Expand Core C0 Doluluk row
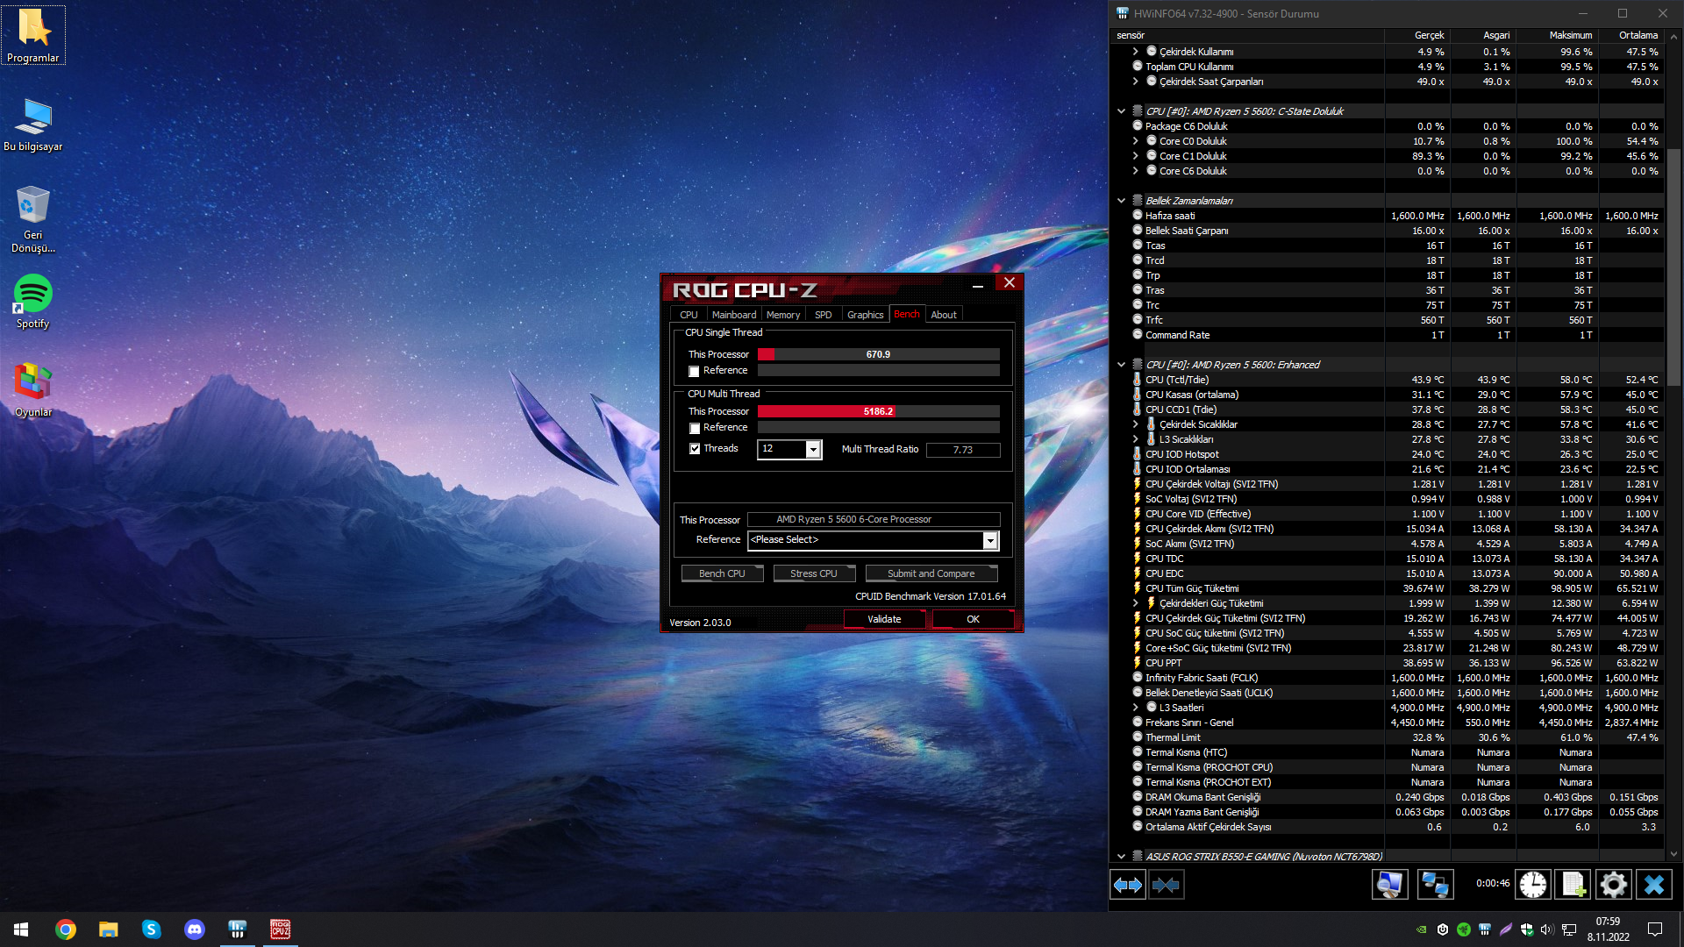Screen dimensions: 1684x947 coord(1135,141)
